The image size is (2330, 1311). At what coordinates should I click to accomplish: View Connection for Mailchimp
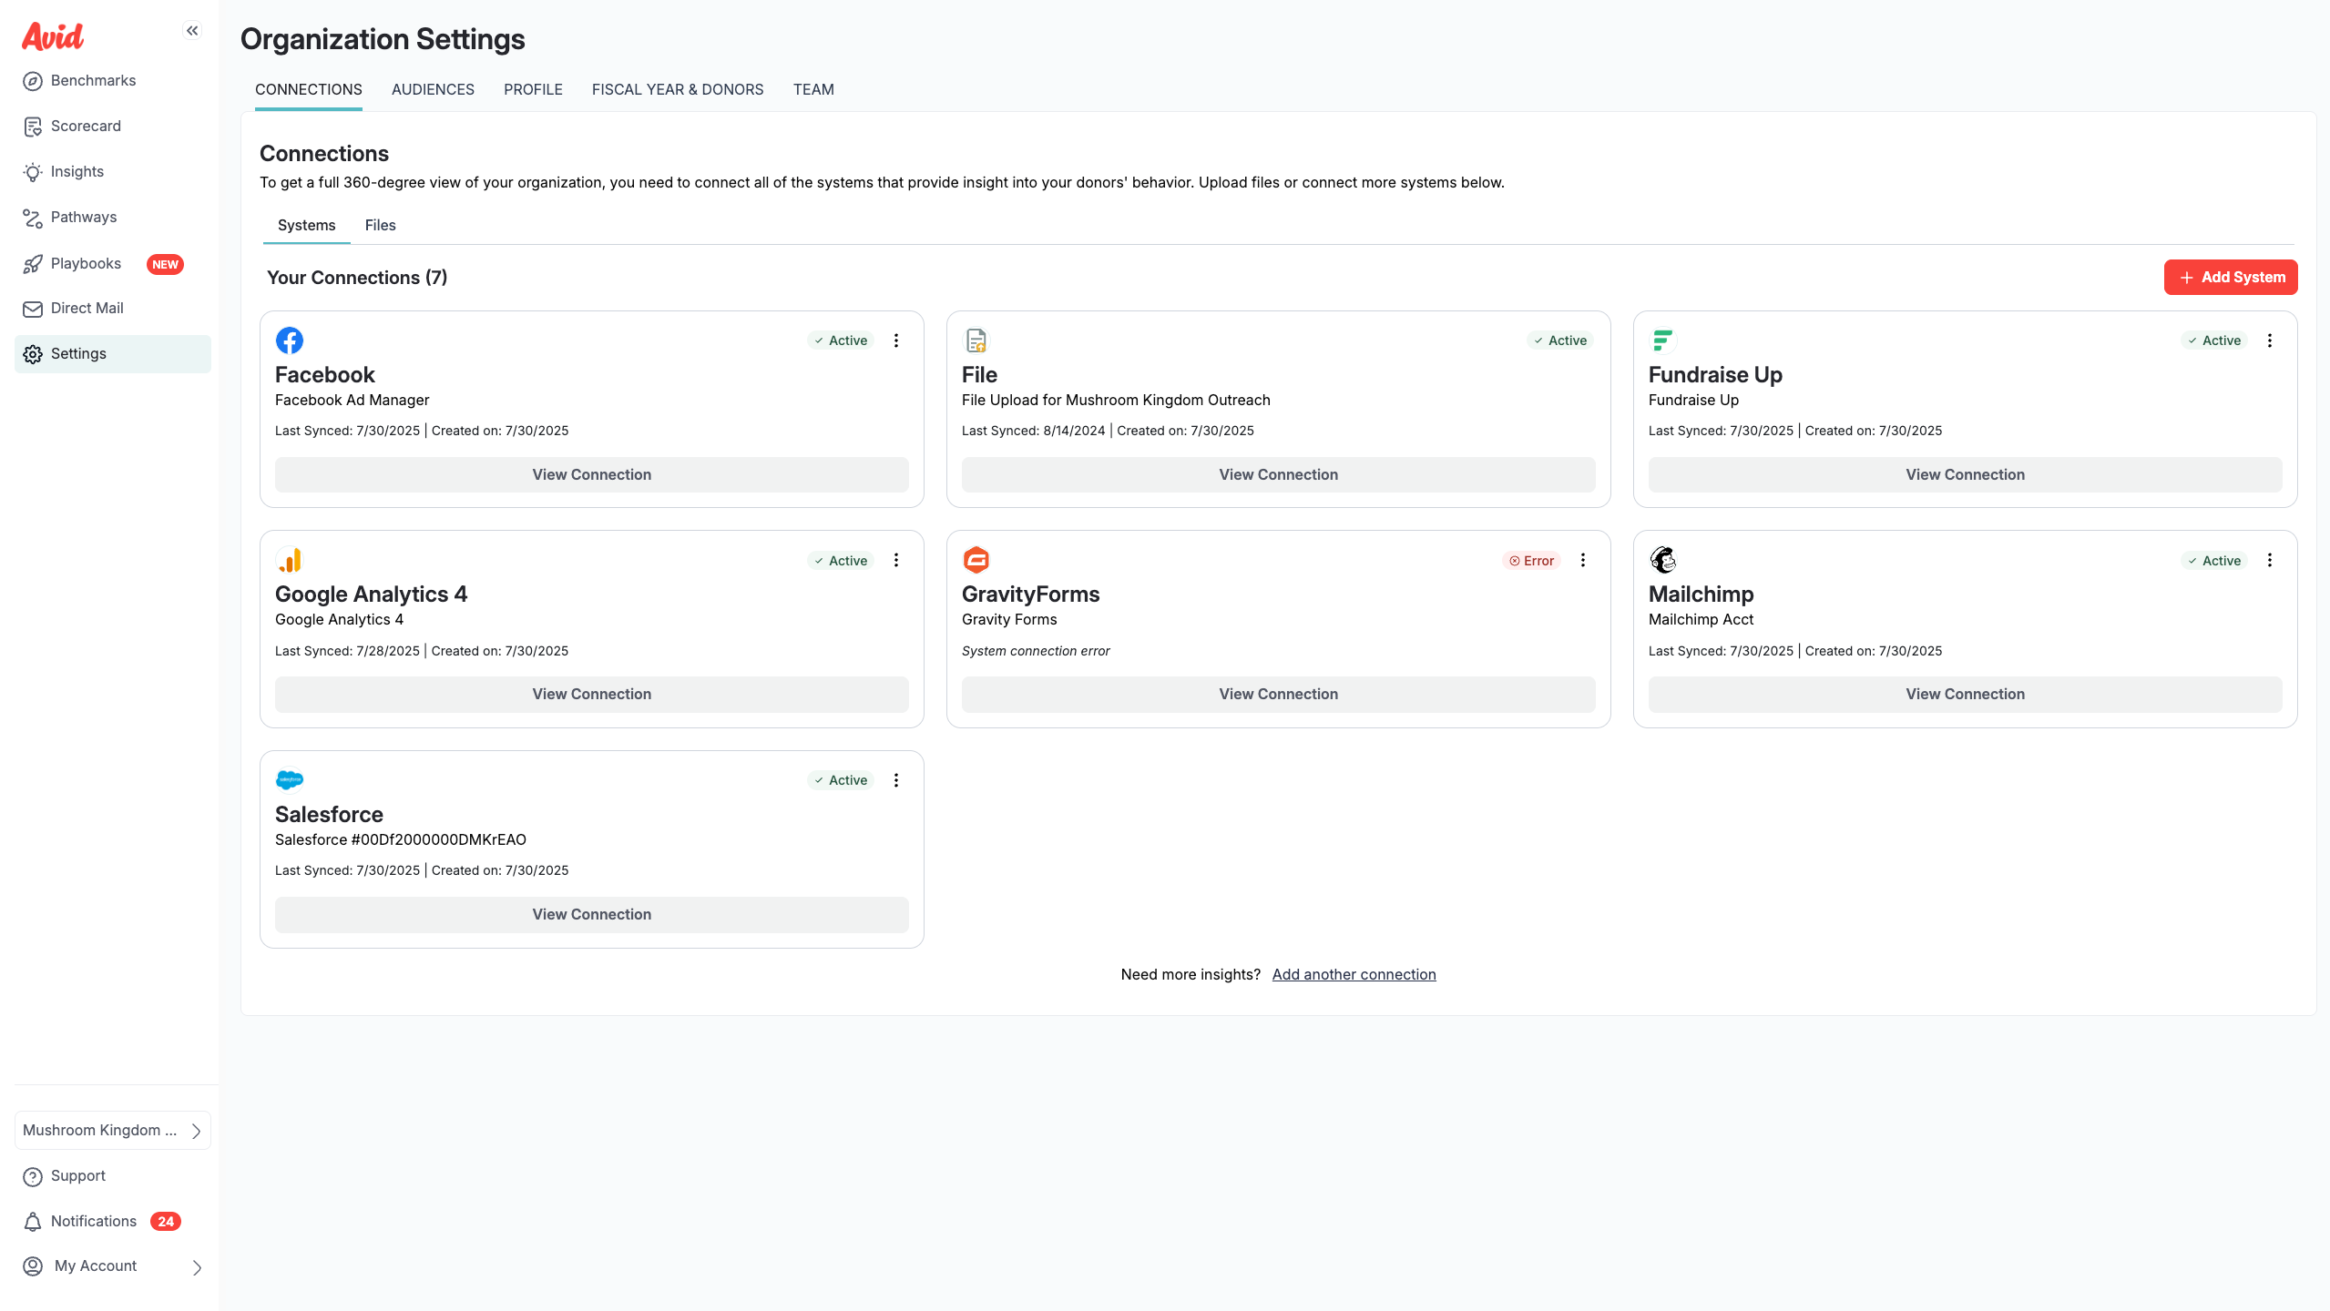click(1966, 695)
